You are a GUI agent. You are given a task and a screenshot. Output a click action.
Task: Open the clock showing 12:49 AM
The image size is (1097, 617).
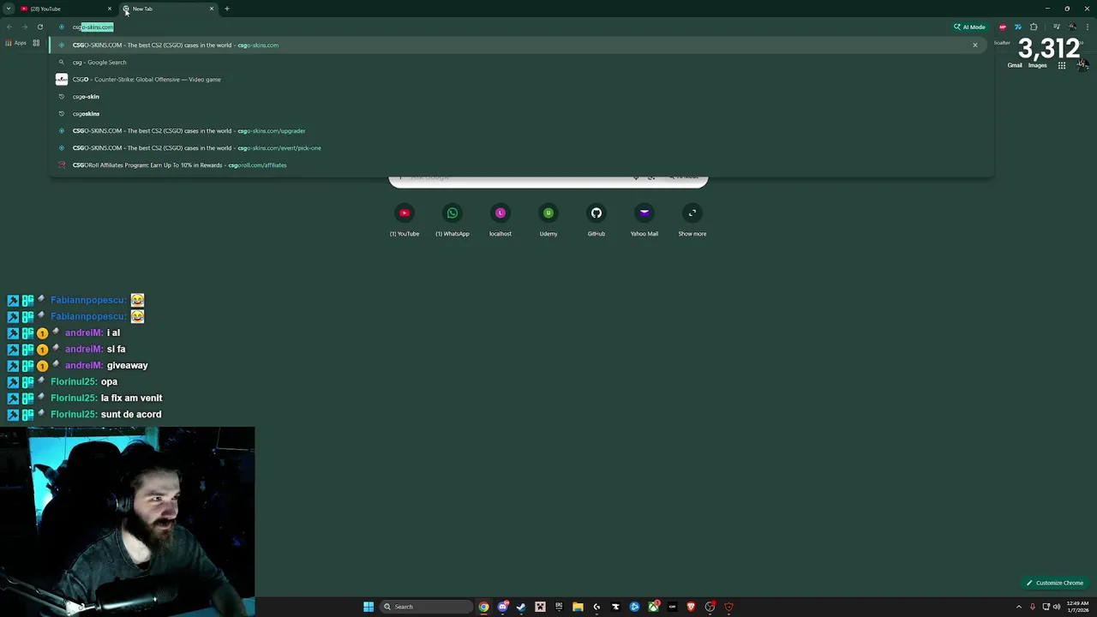tap(1078, 607)
